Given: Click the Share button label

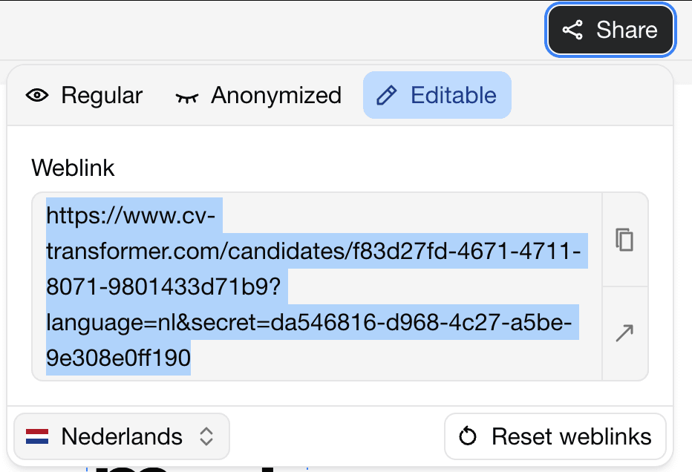Looking at the screenshot, I should coord(627,30).
